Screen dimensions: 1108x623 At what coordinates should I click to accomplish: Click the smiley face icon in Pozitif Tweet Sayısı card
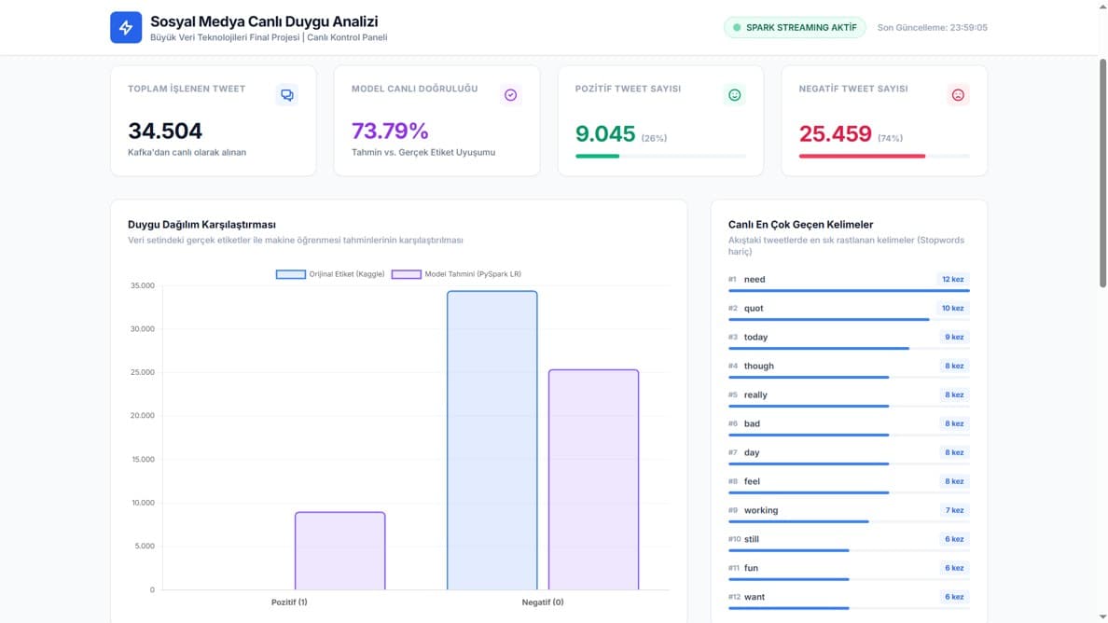coord(734,94)
